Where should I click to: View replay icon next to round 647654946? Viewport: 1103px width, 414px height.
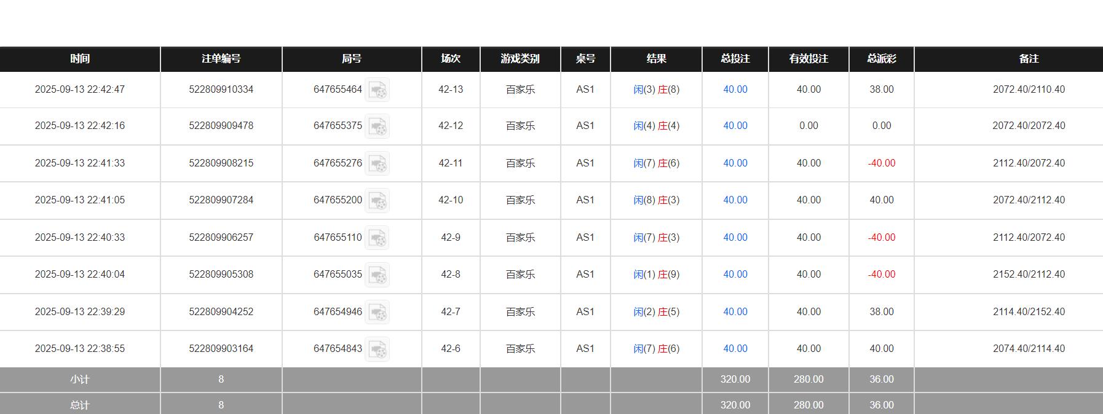coord(377,312)
